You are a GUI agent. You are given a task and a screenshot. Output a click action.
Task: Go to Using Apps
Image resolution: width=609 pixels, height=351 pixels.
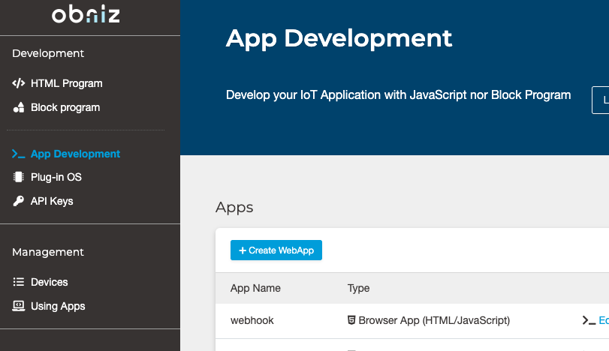pyautogui.click(x=58, y=306)
